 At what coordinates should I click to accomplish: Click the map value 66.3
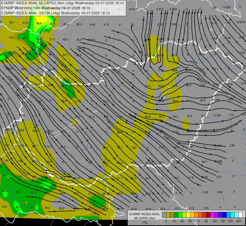pos(148,178)
